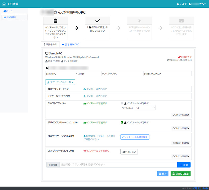Click the red unlocked padlock status icon
This screenshot has width=209, height=190.
[179, 57]
